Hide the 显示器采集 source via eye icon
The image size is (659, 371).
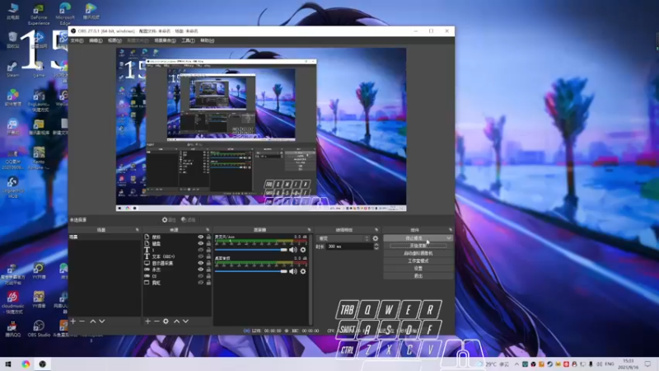point(200,263)
